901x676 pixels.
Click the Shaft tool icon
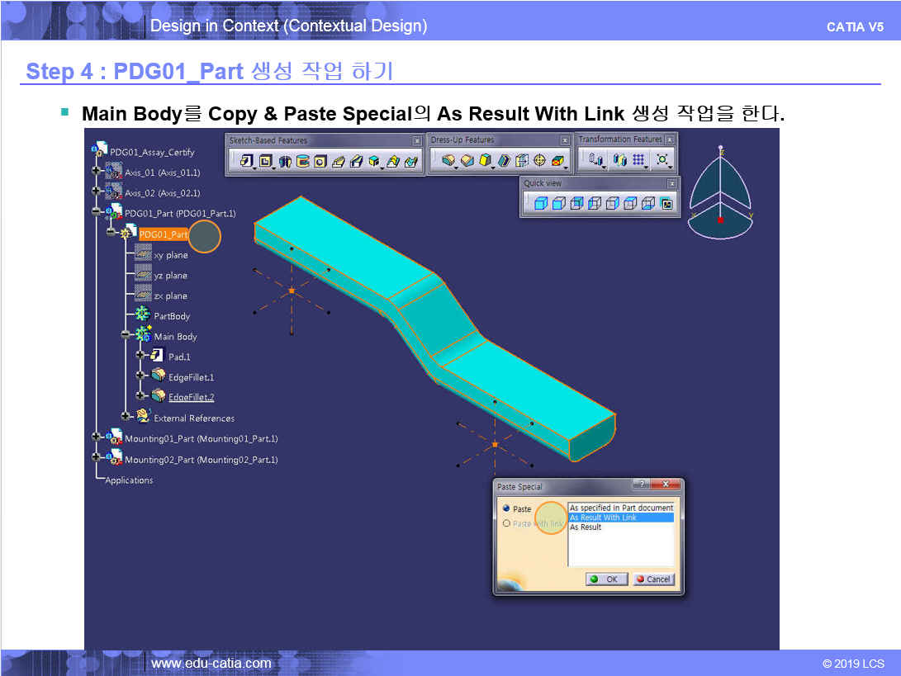(x=285, y=161)
